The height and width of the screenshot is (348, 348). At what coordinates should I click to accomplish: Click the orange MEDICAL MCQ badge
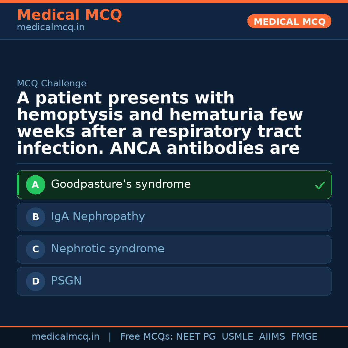(289, 21)
